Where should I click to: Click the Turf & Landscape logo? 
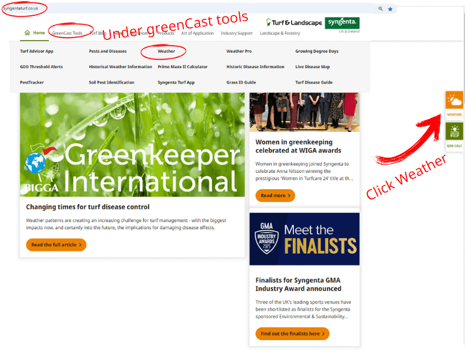coord(294,23)
